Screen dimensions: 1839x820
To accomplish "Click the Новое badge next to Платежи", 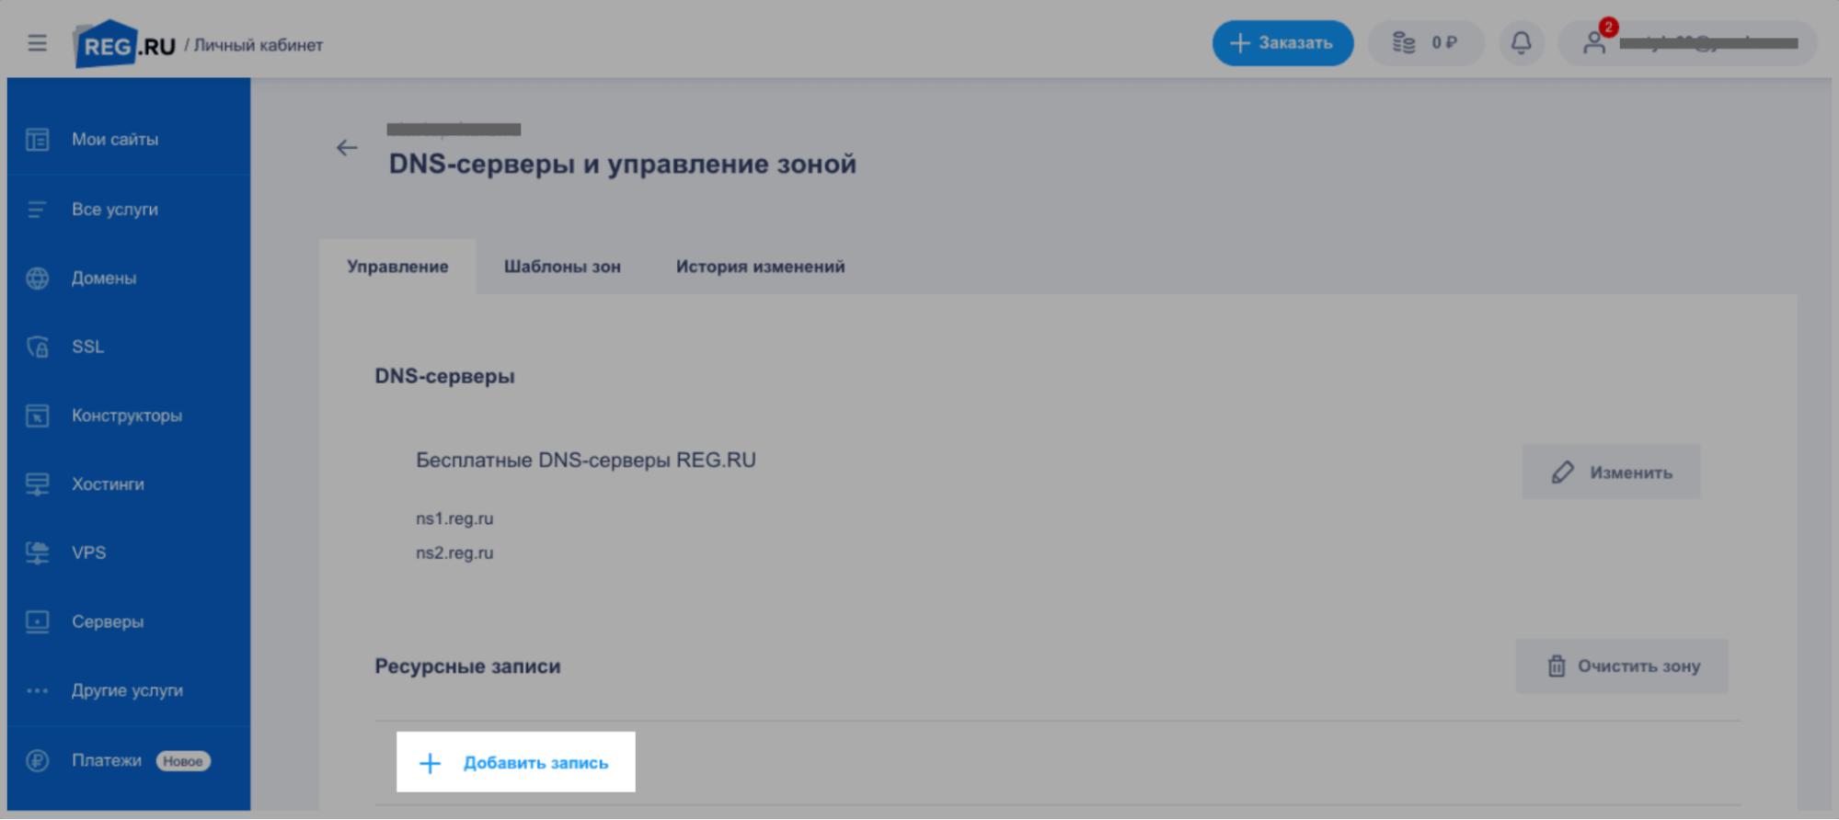I will point(183,761).
